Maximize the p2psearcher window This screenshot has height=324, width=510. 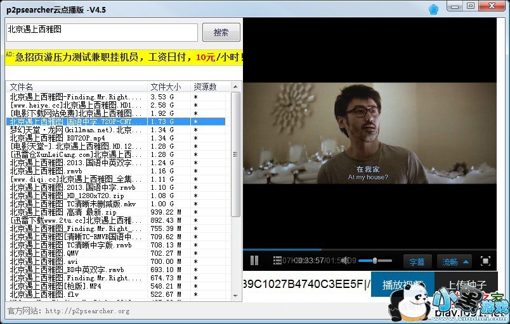click(x=470, y=6)
